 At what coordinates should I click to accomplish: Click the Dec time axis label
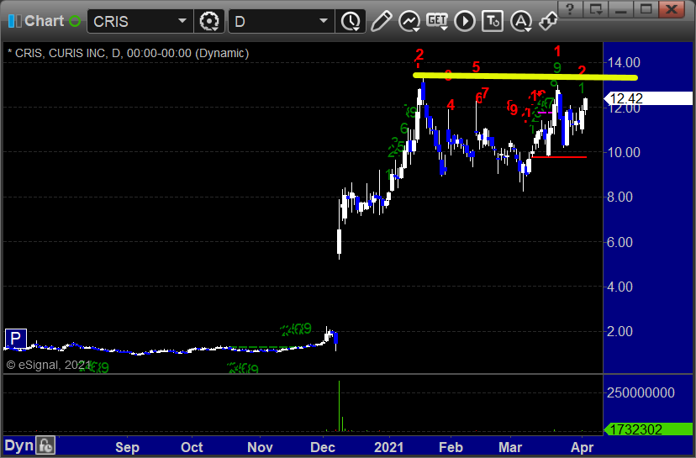pos(323,447)
